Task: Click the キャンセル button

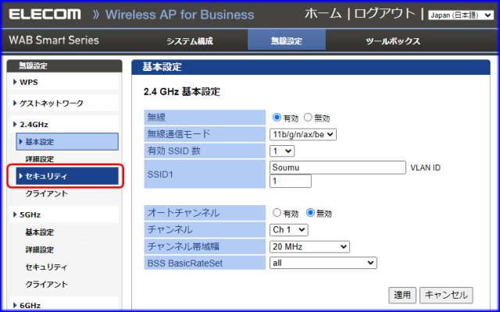Action: pyautogui.click(x=446, y=295)
